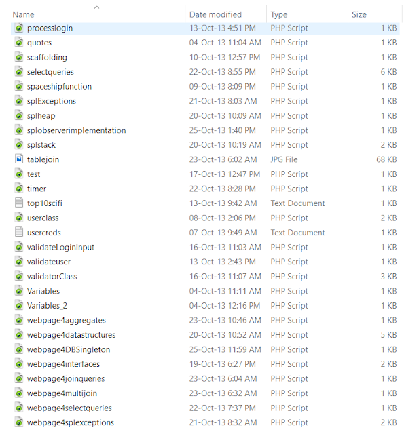The image size is (404, 434).
Task: Click the spaceshipfunction file name
Action: (x=59, y=87)
